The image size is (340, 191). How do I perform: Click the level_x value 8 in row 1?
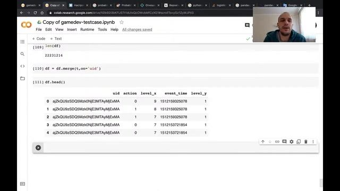tap(155, 109)
